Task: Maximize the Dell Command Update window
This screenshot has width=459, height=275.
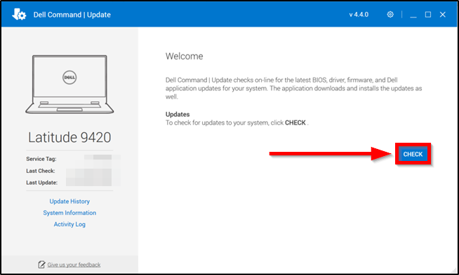Action: pos(428,14)
